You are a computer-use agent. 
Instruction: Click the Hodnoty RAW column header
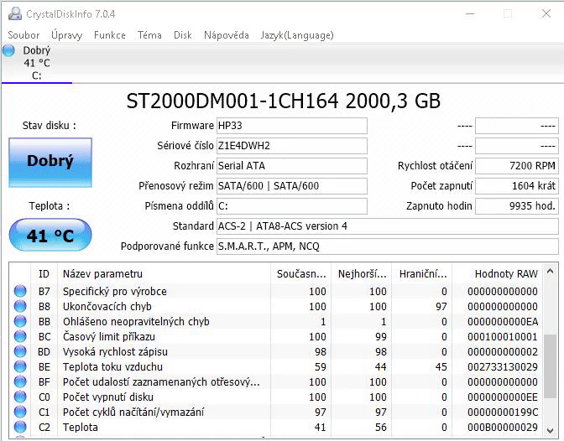click(505, 273)
